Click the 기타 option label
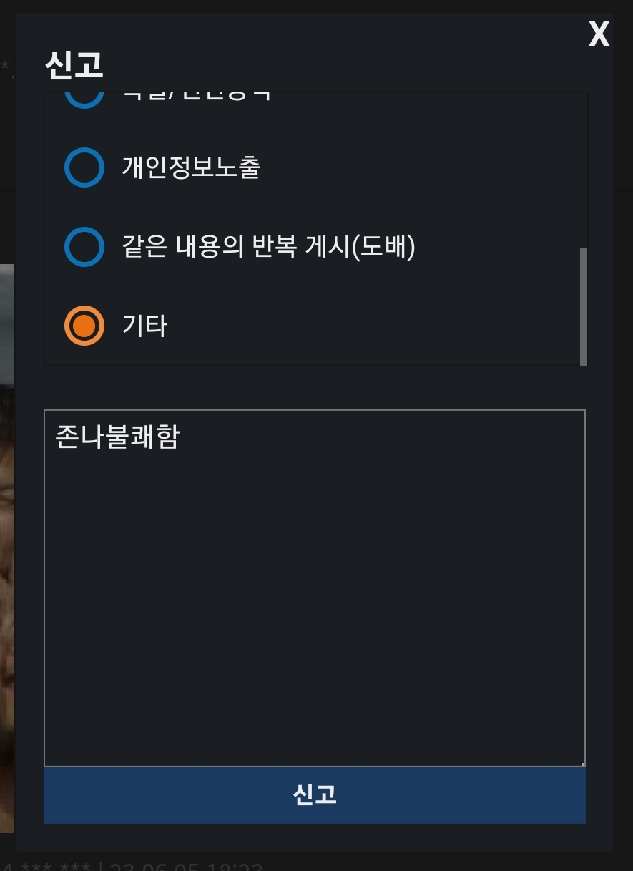The height and width of the screenshot is (871, 633). pos(144,326)
